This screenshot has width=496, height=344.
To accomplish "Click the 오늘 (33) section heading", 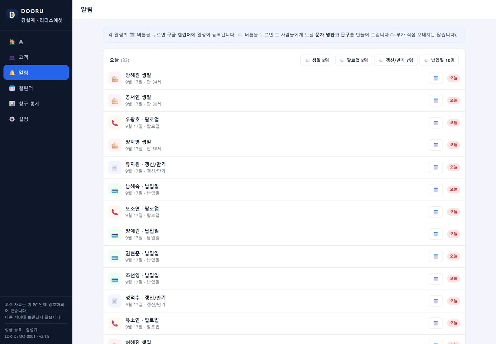I will pos(119,60).
